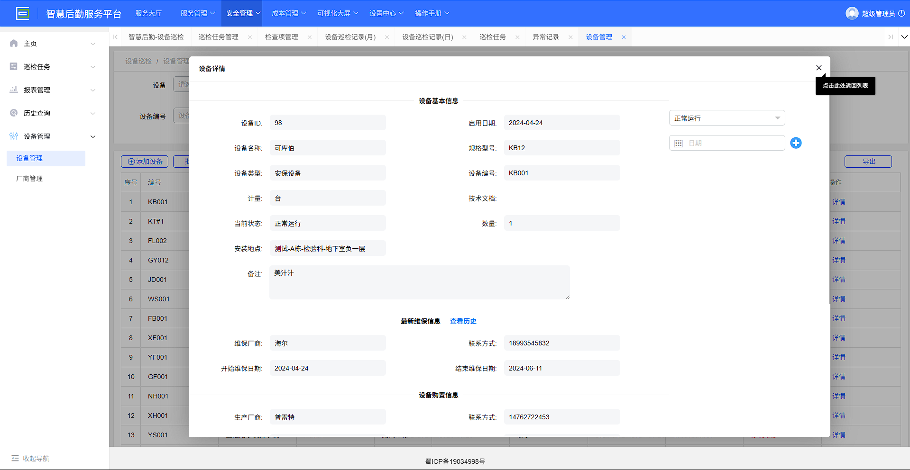Close the 设备巡检记录(月) tab

click(387, 37)
